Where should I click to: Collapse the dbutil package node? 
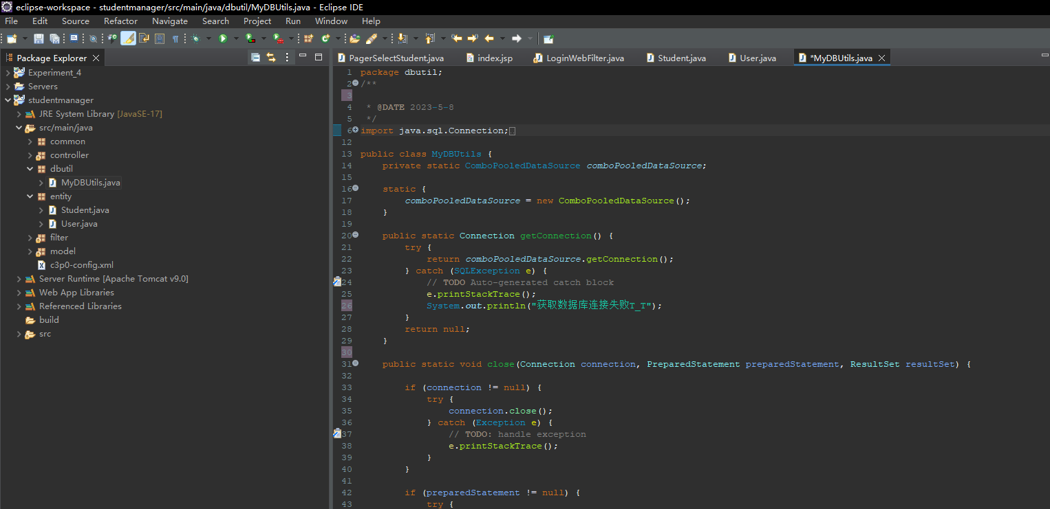coord(30,169)
